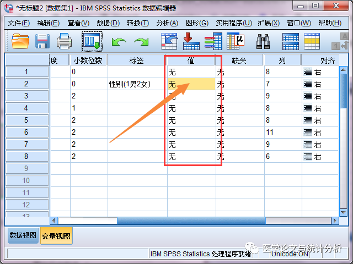This screenshot has height=264, width=353.
Task: Click the Go to case icon
Action: click(x=169, y=41)
